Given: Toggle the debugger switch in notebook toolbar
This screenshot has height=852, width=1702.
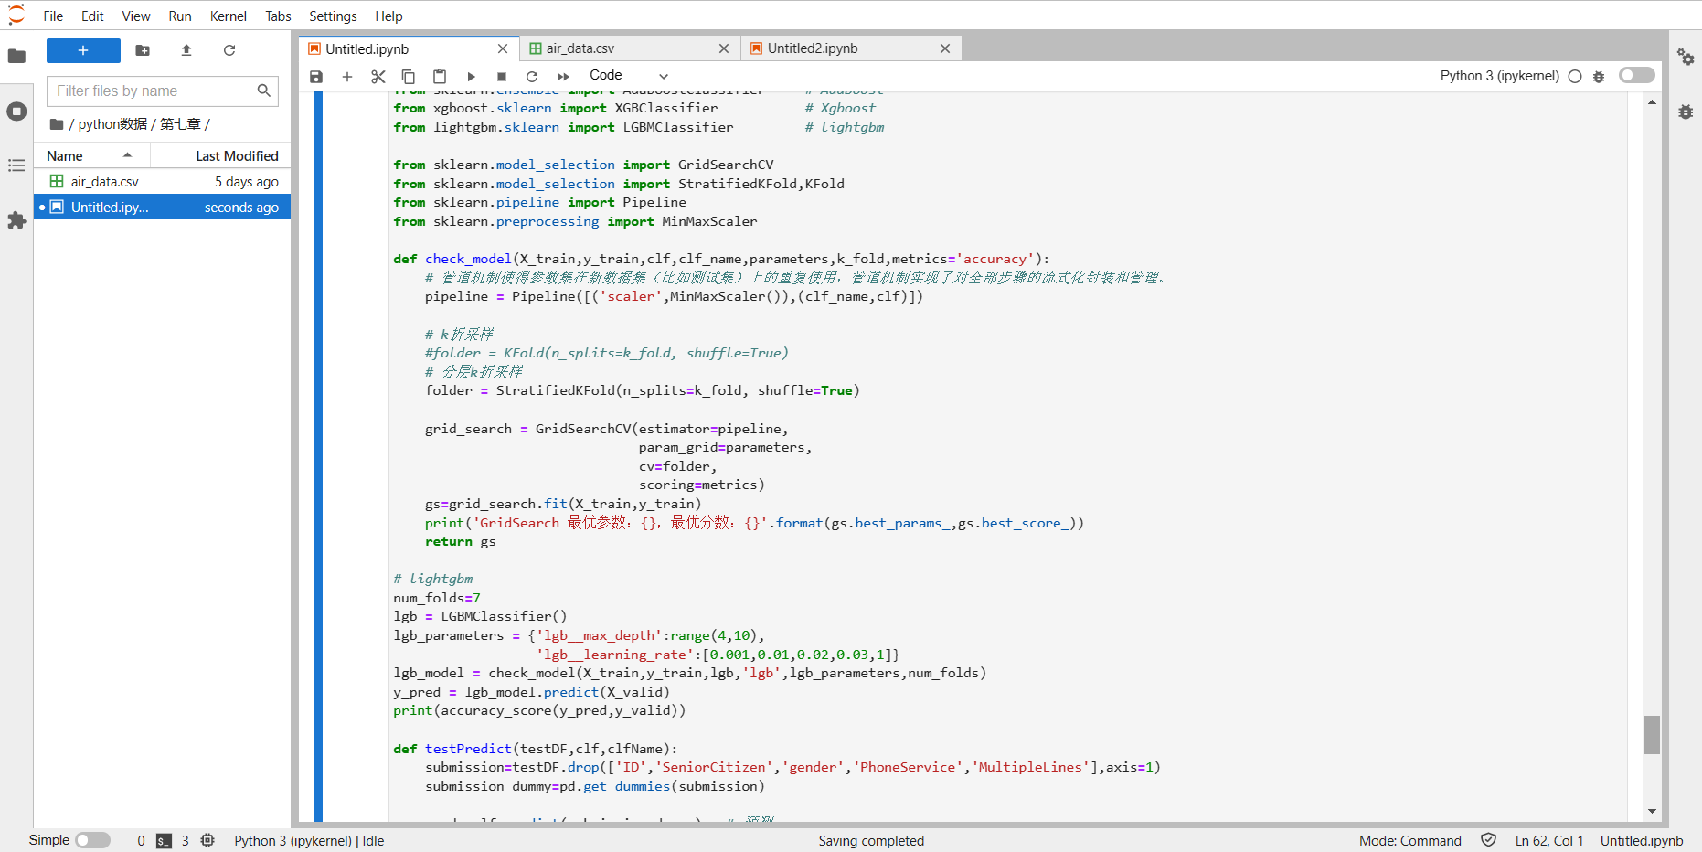Looking at the screenshot, I should click(1636, 75).
